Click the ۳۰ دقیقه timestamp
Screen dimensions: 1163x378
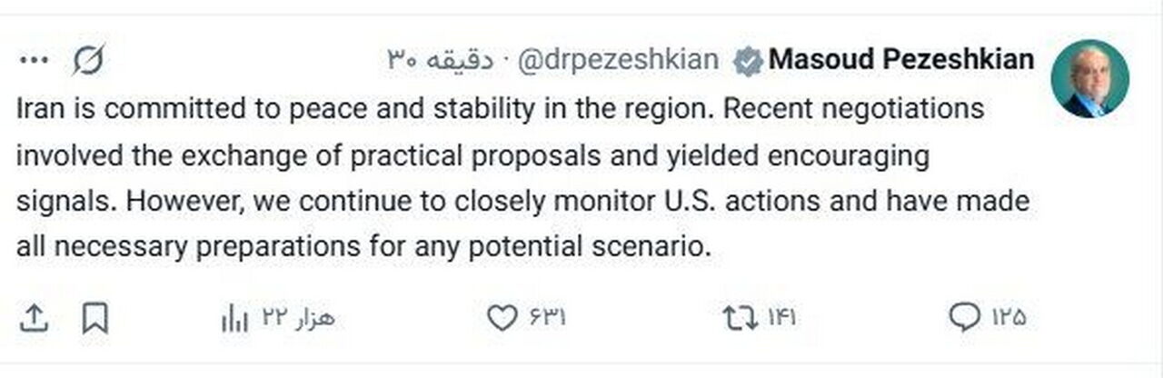pos(441,61)
